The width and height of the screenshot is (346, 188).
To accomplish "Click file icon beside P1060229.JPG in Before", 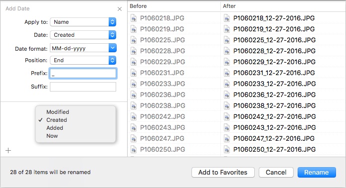I will point(134,62).
